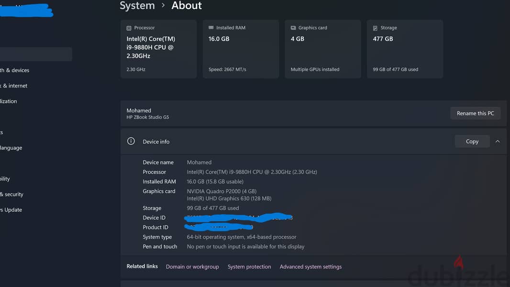
Task: Click the Storage icon
Action: point(375,28)
